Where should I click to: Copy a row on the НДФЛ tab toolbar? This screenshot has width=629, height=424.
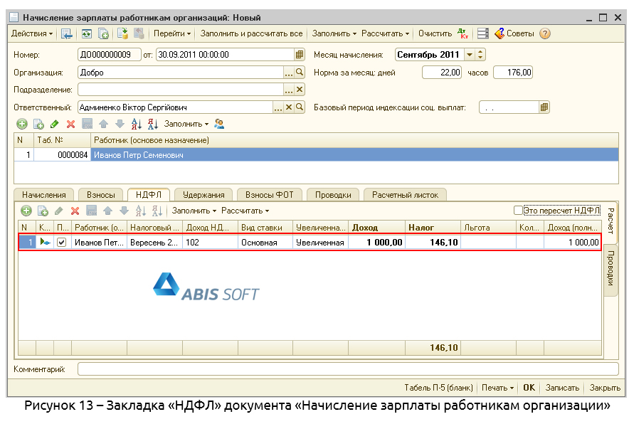(x=43, y=211)
